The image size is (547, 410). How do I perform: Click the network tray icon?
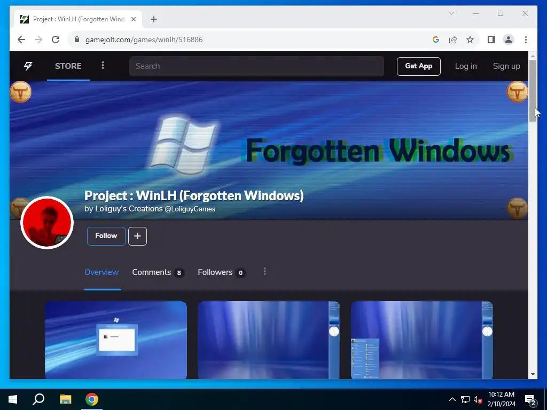[x=465, y=399]
